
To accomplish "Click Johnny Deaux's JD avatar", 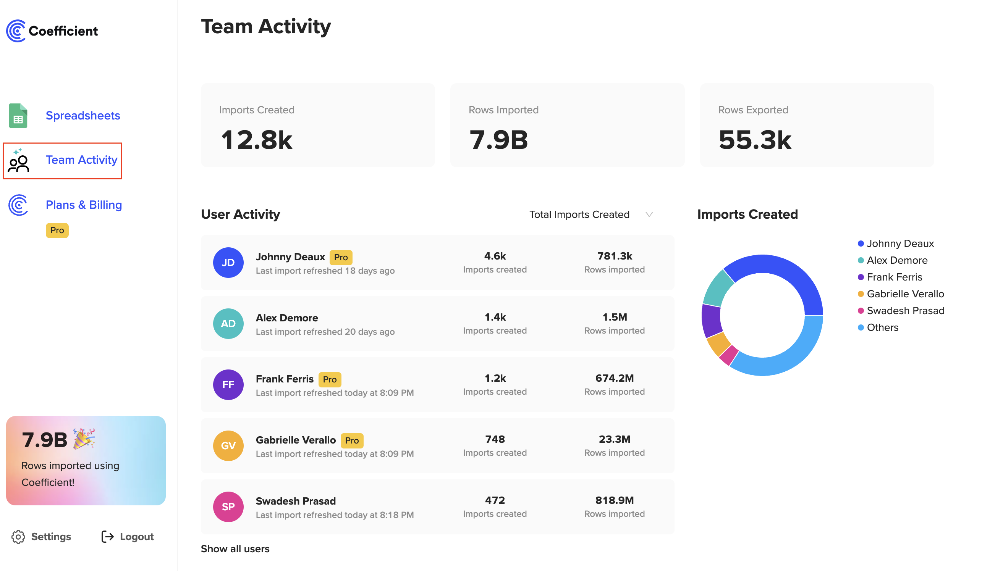I will [x=228, y=262].
